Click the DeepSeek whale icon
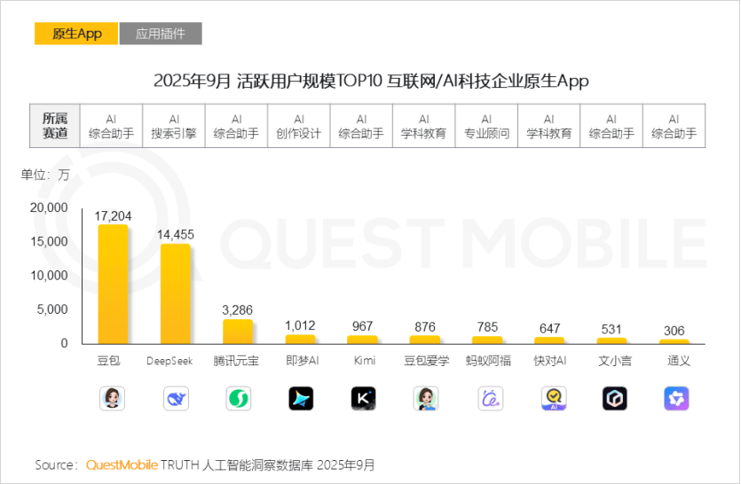 (x=176, y=399)
